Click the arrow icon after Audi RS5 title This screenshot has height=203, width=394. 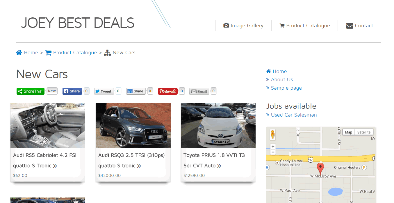55,166
